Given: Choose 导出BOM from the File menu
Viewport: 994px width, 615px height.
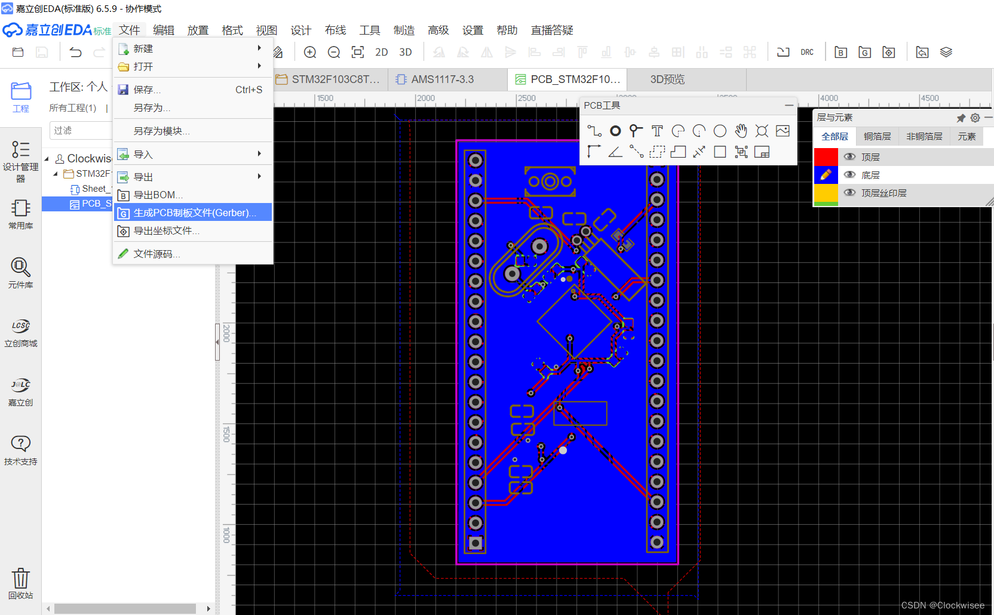Looking at the screenshot, I should pos(193,195).
